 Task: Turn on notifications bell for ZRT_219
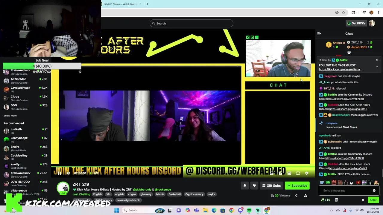(245, 185)
